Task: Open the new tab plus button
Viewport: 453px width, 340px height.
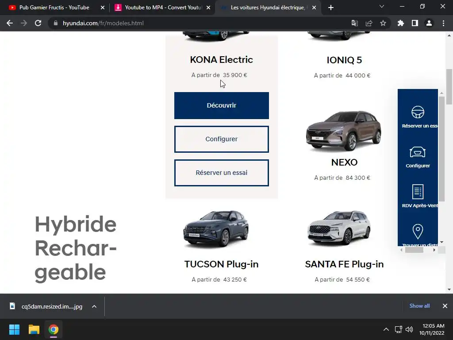Action: point(331,8)
